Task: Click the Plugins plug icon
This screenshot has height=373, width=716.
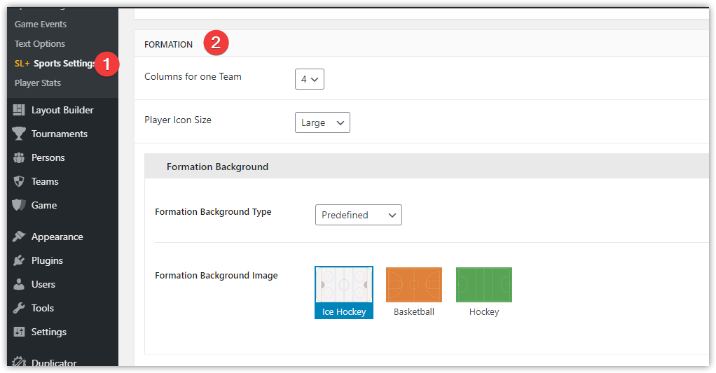Action: (x=19, y=260)
